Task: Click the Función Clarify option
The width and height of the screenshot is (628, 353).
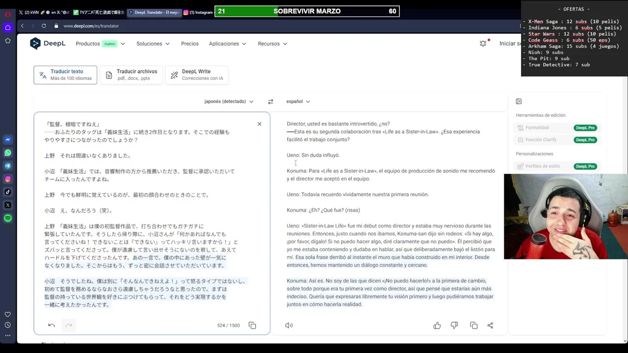Action: (541, 140)
